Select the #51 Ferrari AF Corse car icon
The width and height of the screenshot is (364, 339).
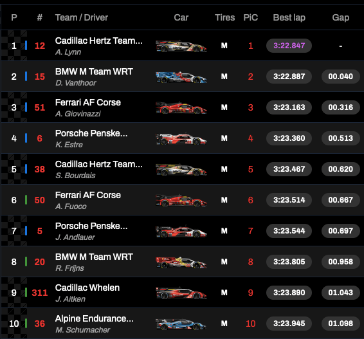click(x=181, y=107)
